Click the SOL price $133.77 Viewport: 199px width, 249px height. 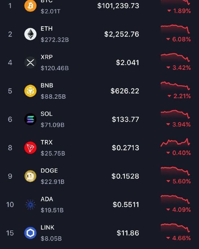point(126,119)
